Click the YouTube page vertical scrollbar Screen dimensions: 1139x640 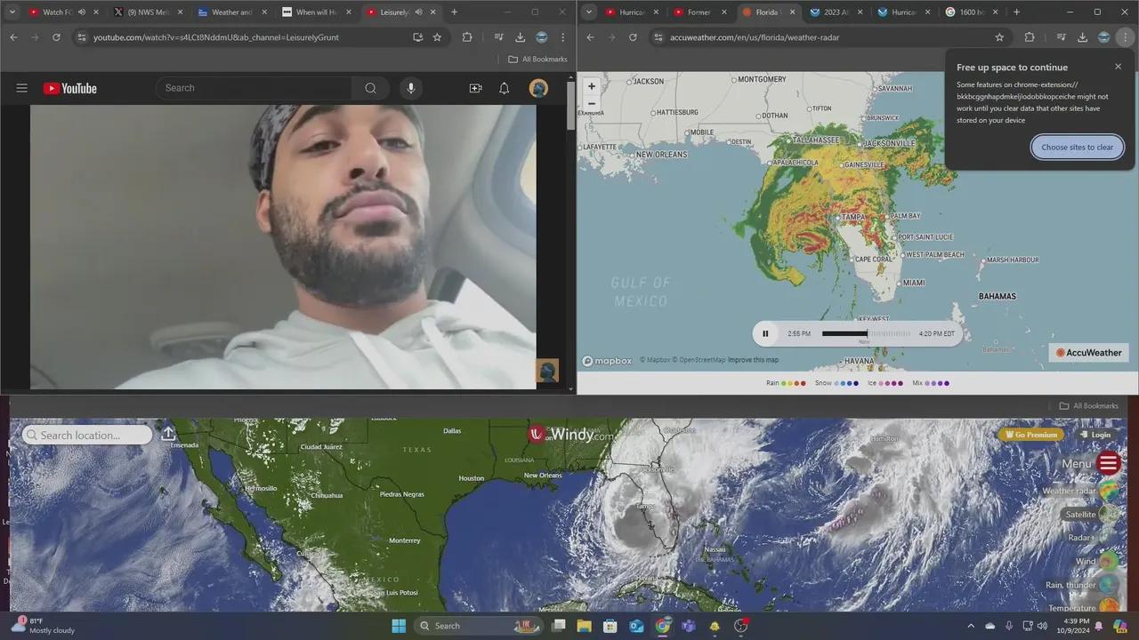[570, 107]
